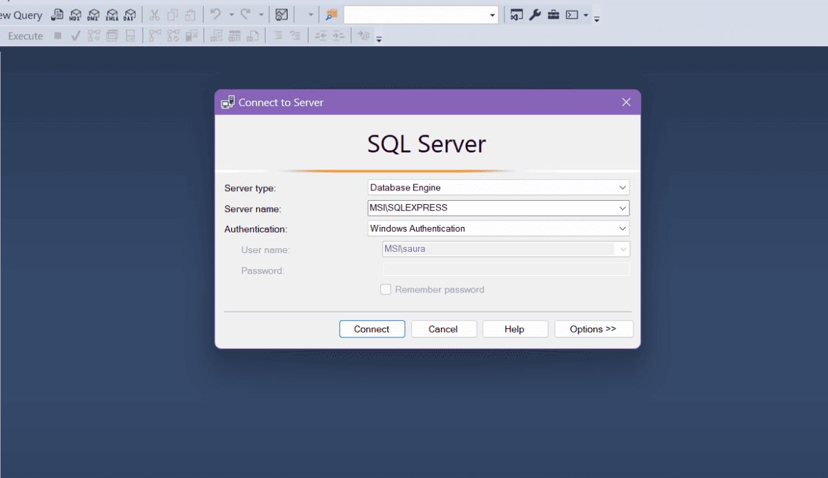
Task: Toggle IntelliSense Enabled icon
Action: [x=130, y=36]
